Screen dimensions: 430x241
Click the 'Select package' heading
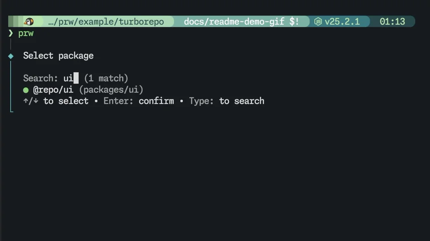pos(58,56)
